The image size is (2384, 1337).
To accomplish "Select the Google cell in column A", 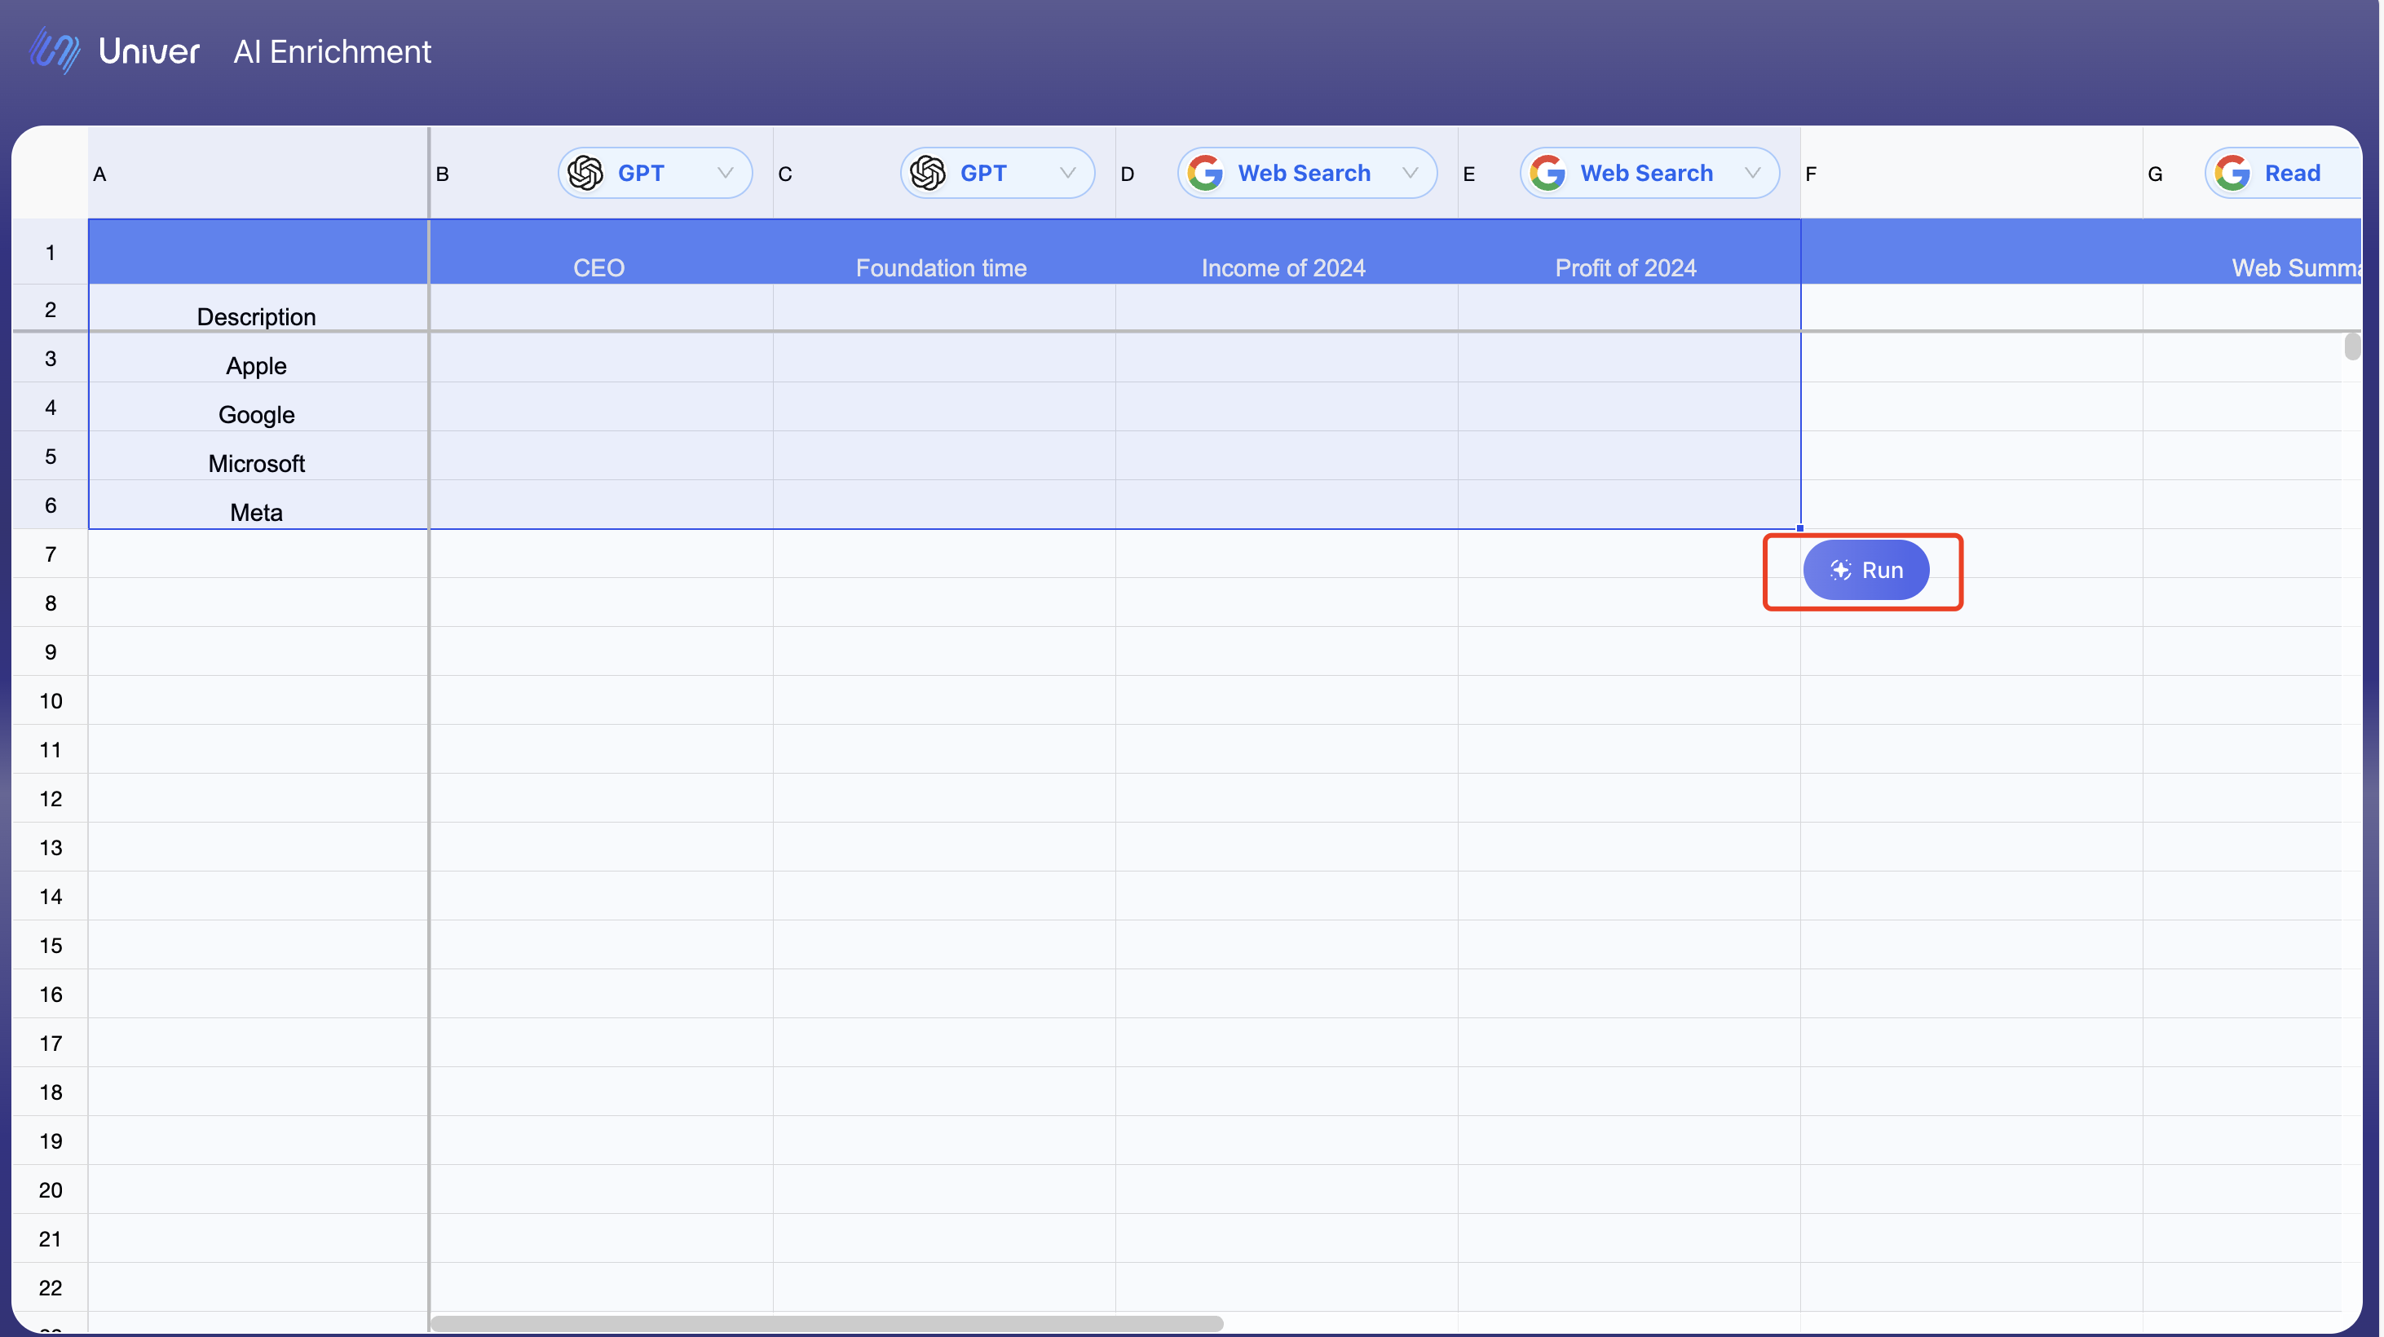I will point(258,407).
